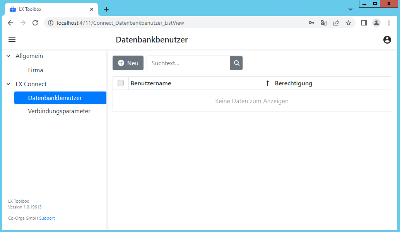Click the magnifier search button
Viewport: 400px width, 232px height.
(236, 63)
